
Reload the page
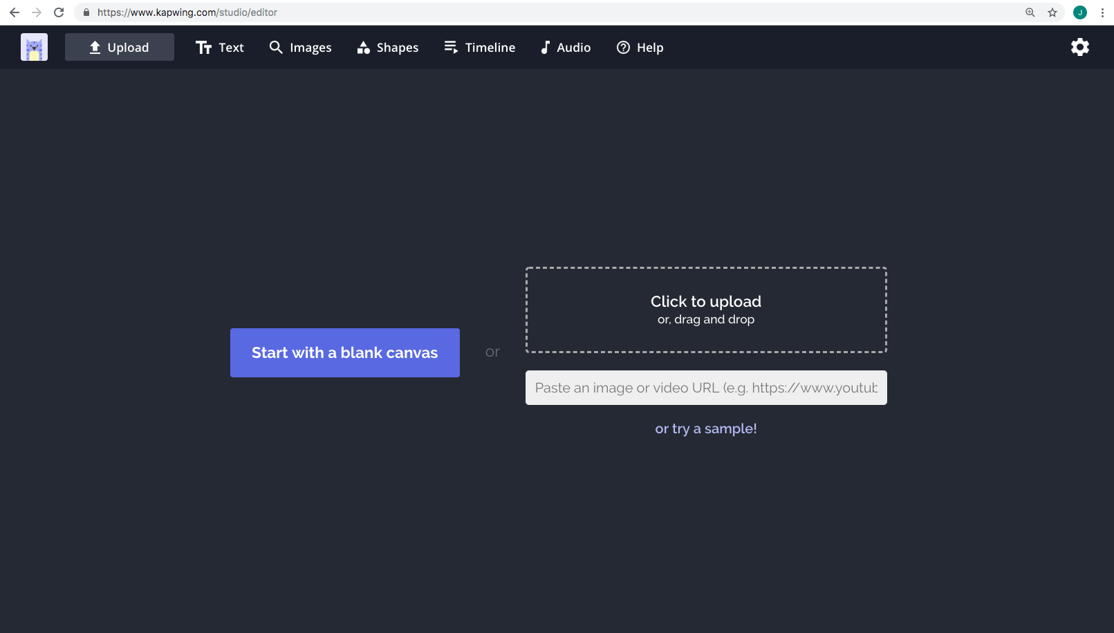[x=59, y=12]
